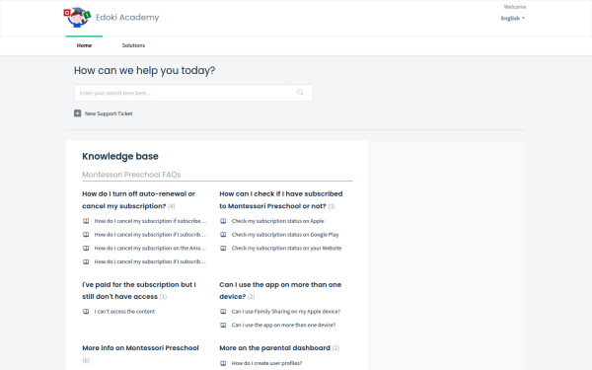Switch to the Home tab
592x370 pixels.
[x=84, y=45]
